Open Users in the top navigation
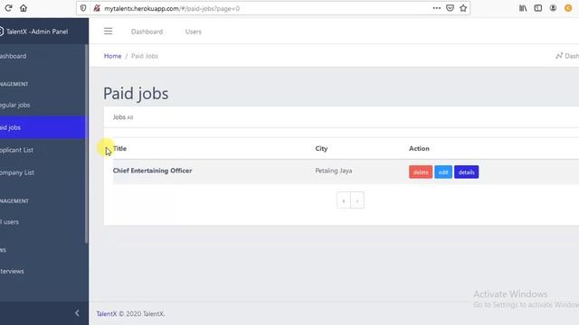Screen dimensions: 579x325 click(193, 32)
